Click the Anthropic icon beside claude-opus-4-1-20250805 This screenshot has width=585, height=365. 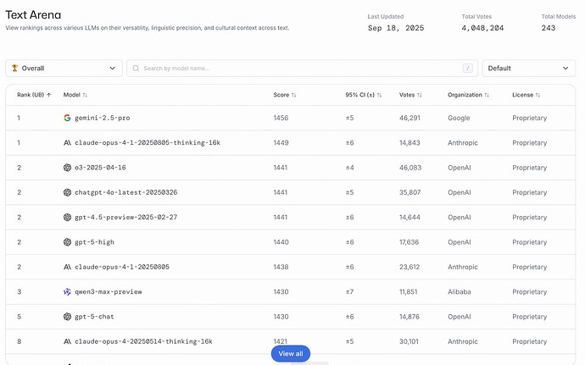pyautogui.click(x=67, y=267)
